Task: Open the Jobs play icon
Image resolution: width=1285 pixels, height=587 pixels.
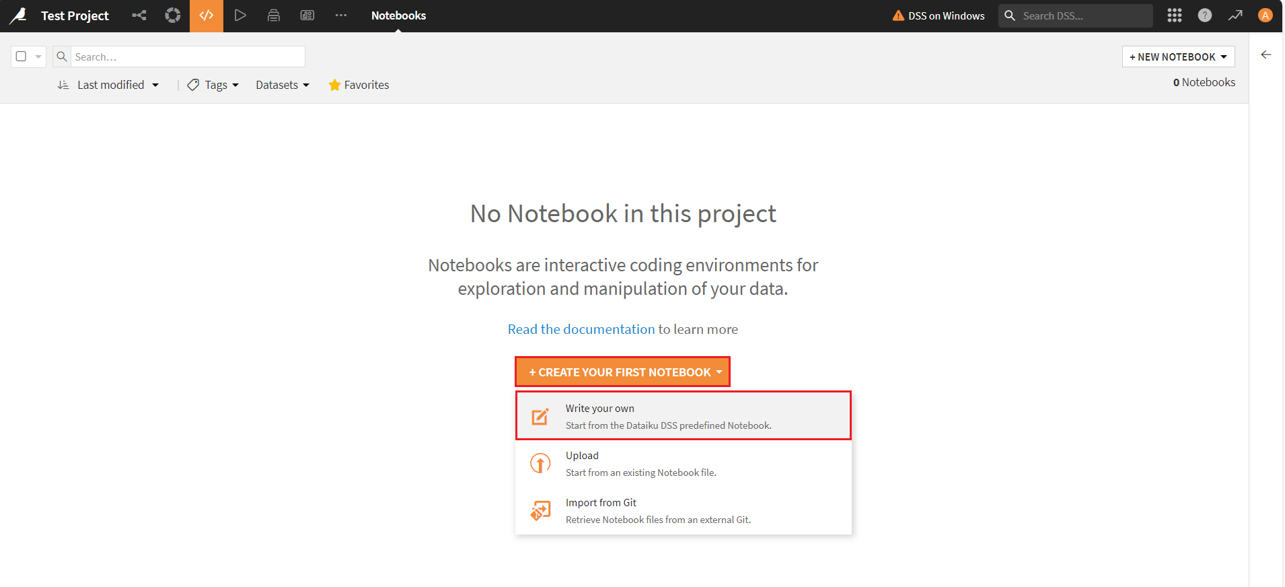Action: click(240, 15)
